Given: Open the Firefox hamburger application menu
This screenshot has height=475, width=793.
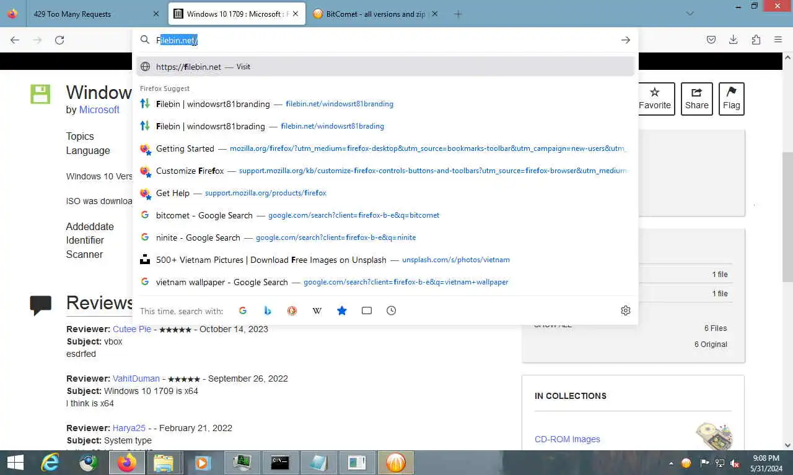Looking at the screenshot, I should (778, 40).
